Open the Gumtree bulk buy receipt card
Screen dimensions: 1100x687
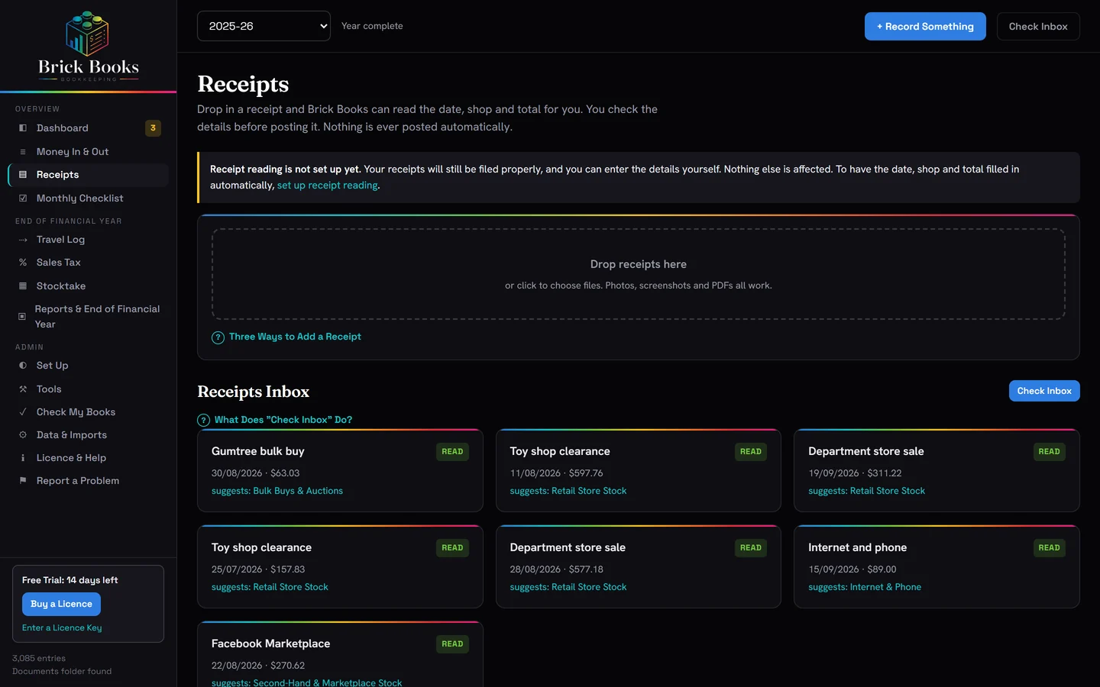[340, 470]
